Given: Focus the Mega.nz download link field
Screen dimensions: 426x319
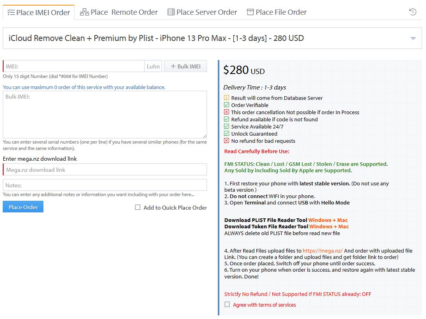Looking at the screenshot, I should [x=105, y=170].
